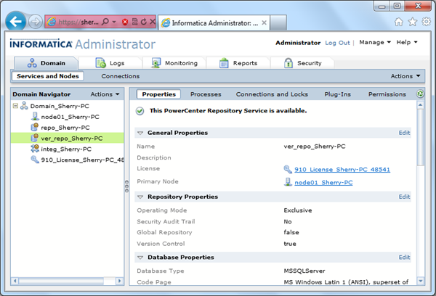Click the license key icon in General Properties

coord(288,169)
